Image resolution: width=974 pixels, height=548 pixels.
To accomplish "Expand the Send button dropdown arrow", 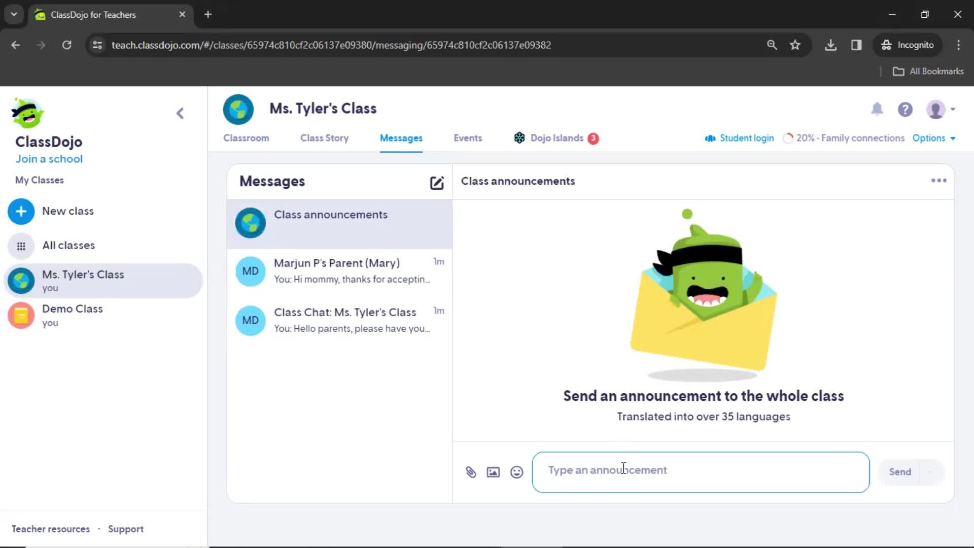I will [x=929, y=472].
